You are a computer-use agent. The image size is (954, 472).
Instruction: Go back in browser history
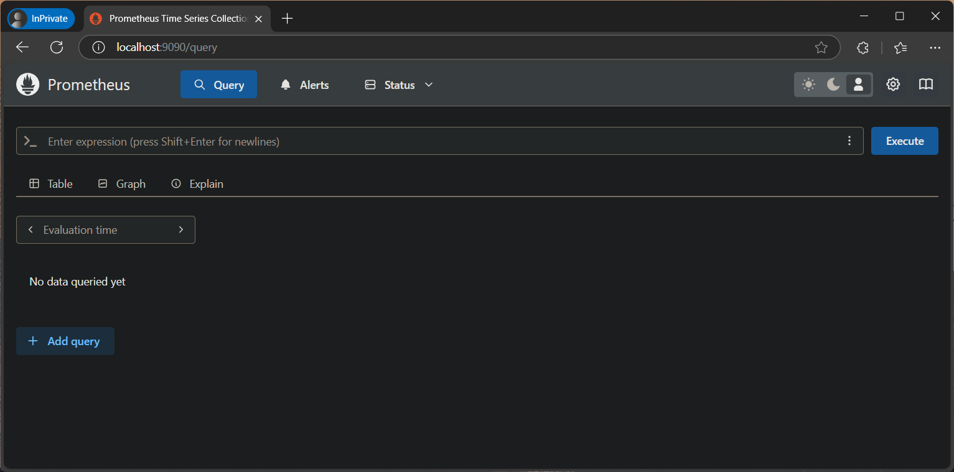22,47
